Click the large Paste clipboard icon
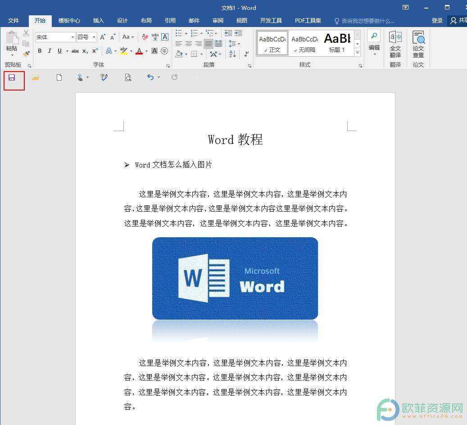 click(x=12, y=38)
